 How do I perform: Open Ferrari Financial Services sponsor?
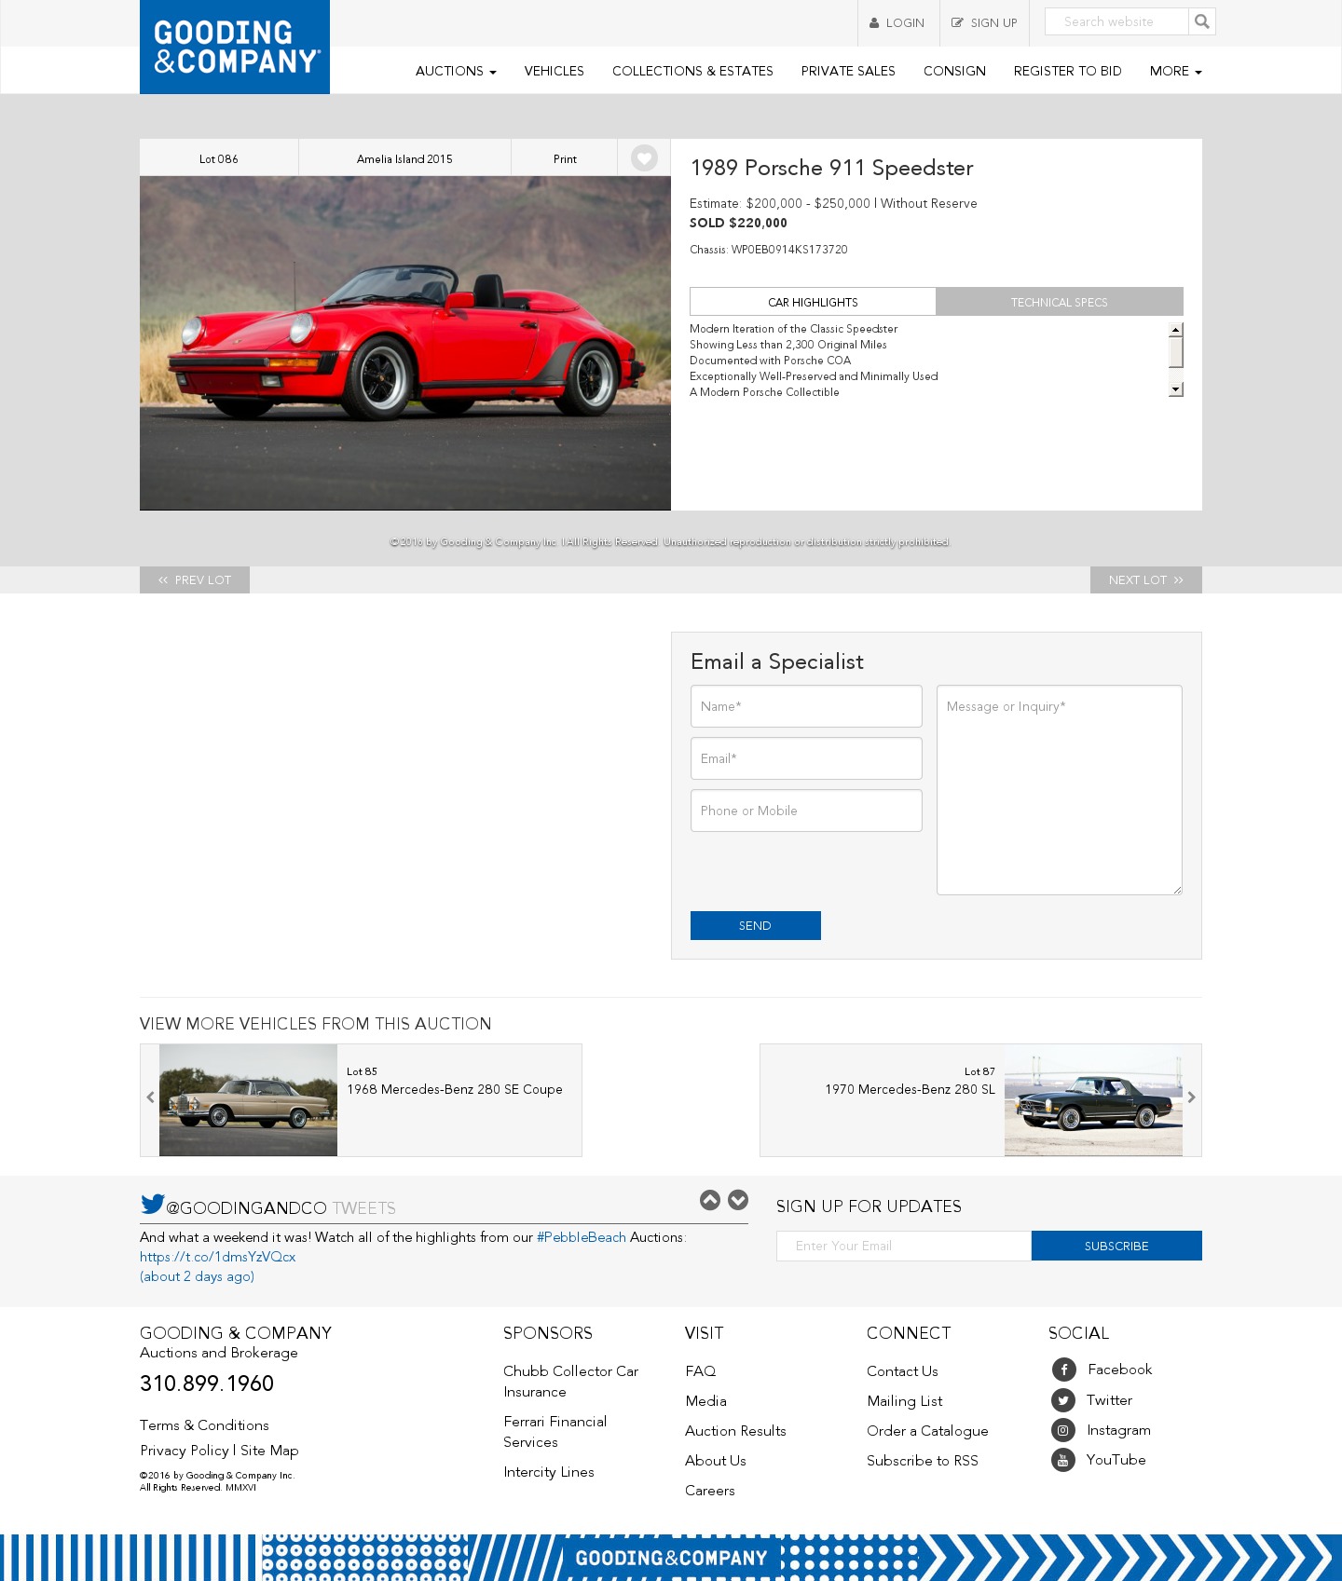pyautogui.click(x=555, y=1432)
